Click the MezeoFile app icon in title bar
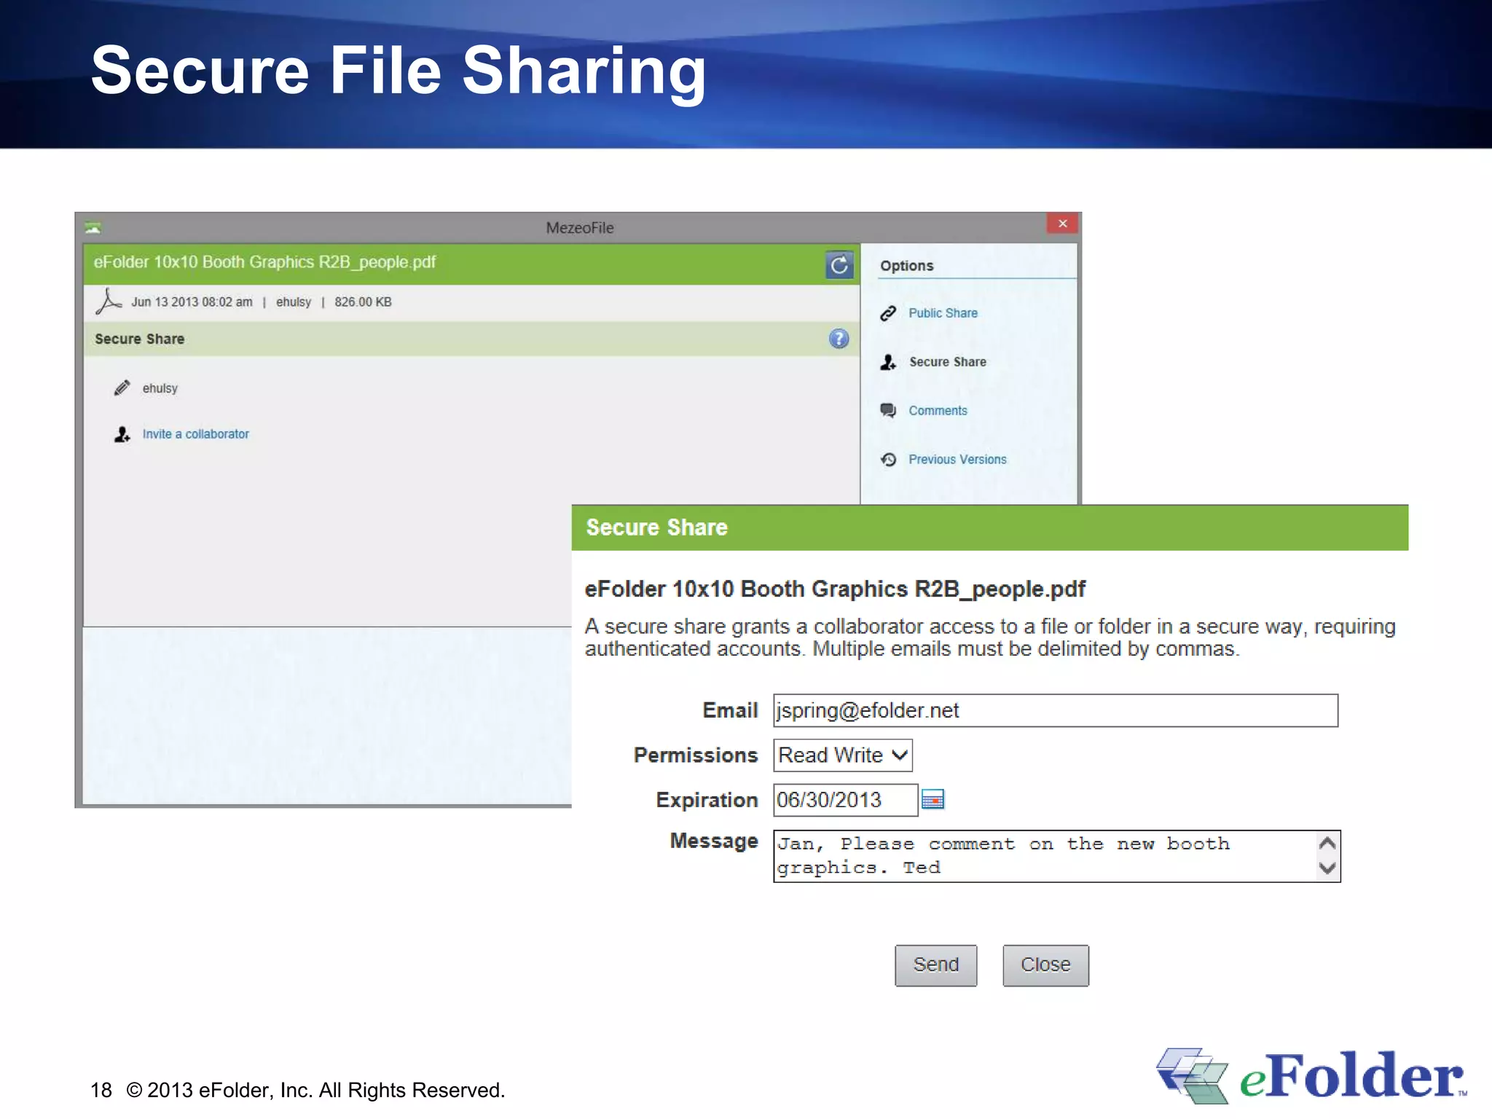This screenshot has width=1492, height=1119. coord(93,228)
